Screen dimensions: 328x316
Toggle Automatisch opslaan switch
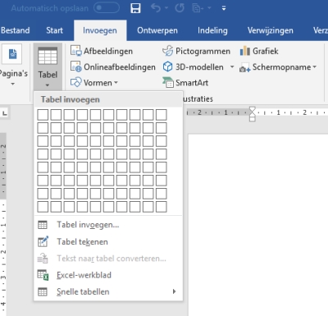tap(107, 8)
